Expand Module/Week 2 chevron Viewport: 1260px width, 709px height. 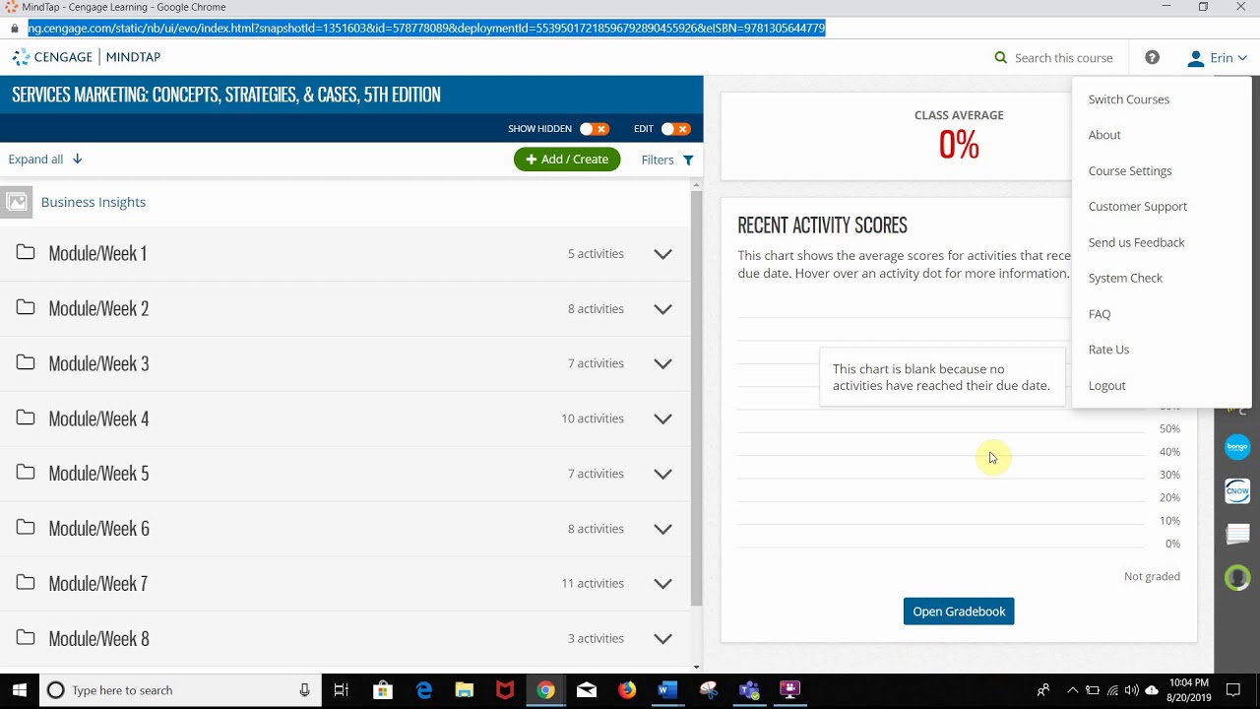tap(663, 309)
